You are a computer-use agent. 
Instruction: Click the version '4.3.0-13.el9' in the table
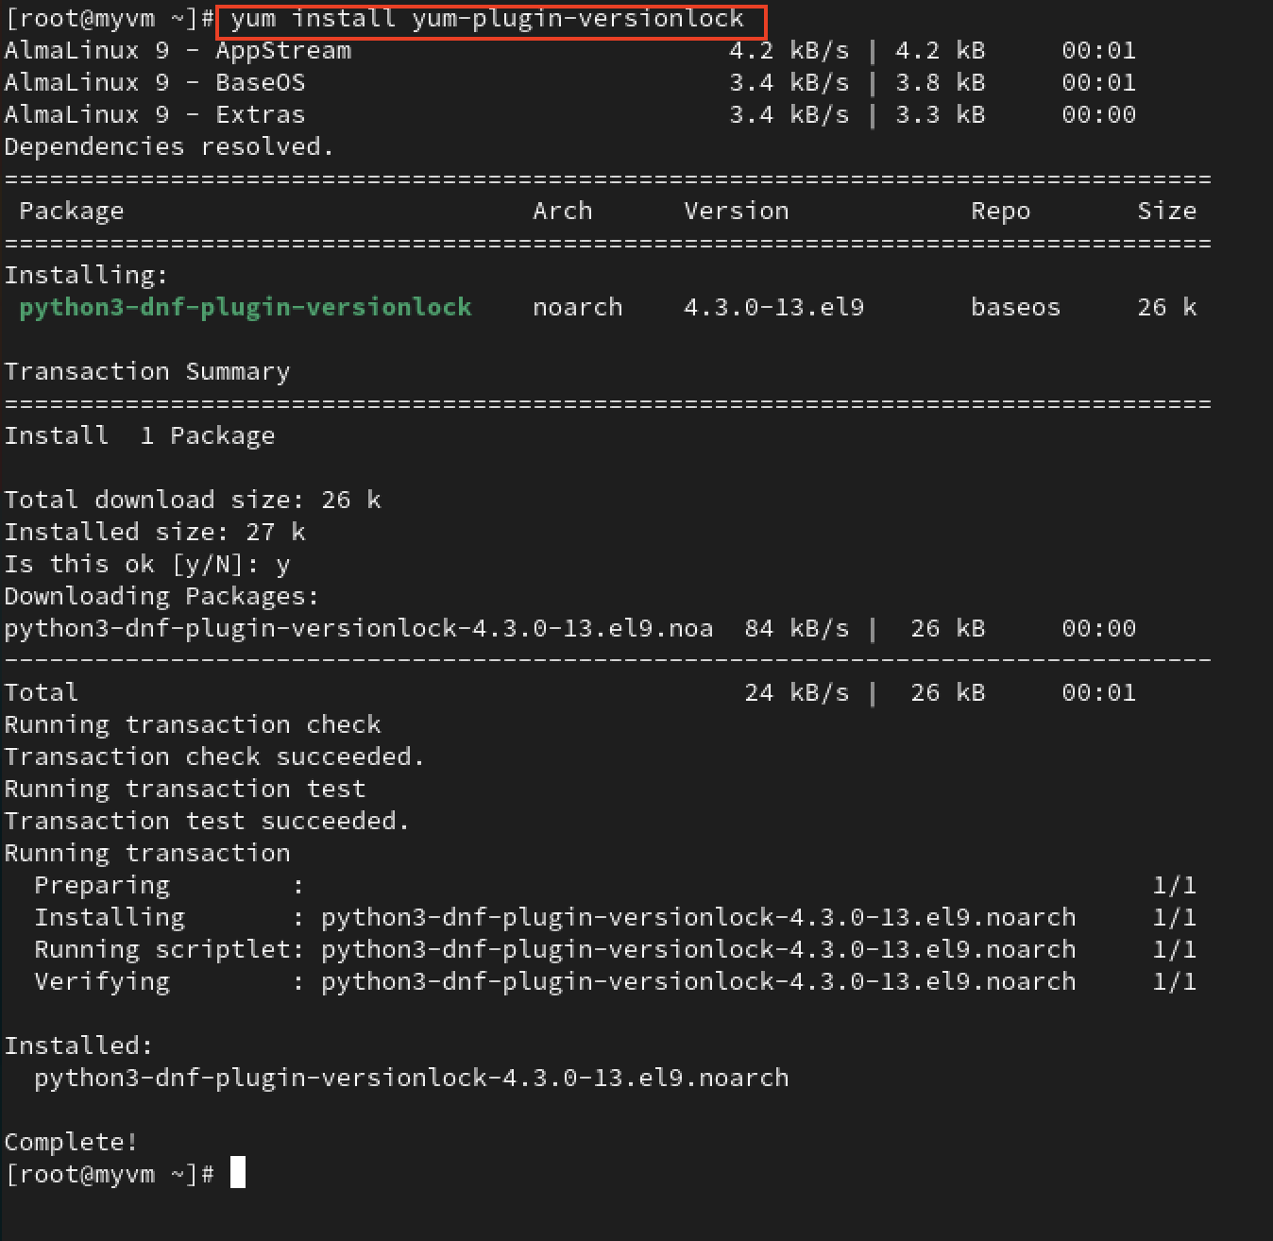(774, 307)
